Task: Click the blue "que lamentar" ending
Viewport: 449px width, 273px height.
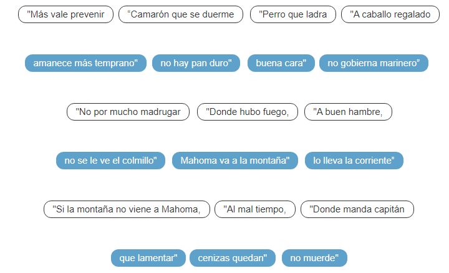Action: [148, 258]
